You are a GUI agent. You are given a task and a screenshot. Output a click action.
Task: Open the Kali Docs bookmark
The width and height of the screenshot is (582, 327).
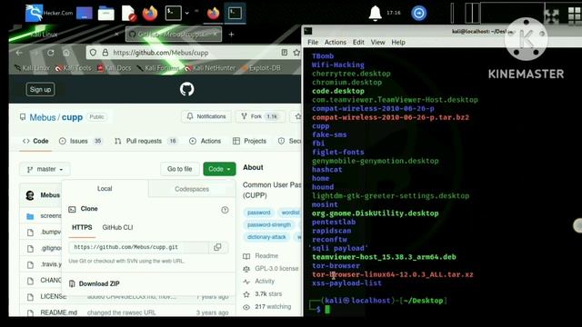pyautogui.click(x=115, y=68)
